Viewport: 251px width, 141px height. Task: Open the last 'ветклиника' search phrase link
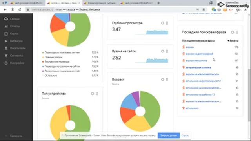click(192, 108)
